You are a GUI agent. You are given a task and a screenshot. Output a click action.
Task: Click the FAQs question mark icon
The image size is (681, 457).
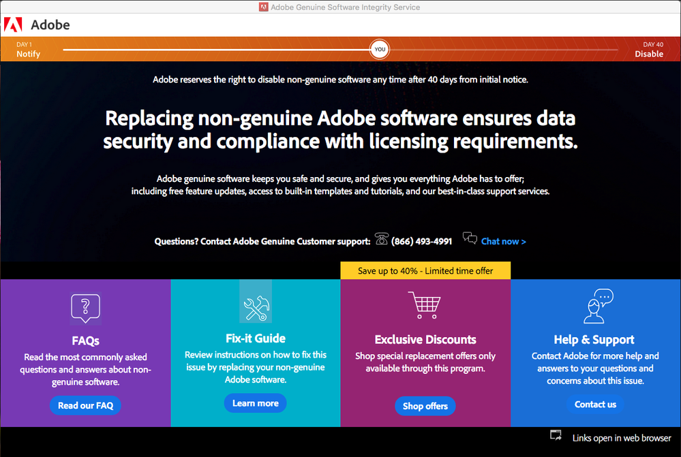coord(85,308)
